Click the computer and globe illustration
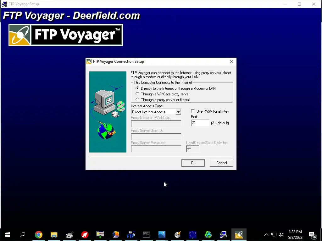Image resolution: width=322 pixels, height=241 pixels. pyautogui.click(x=108, y=112)
